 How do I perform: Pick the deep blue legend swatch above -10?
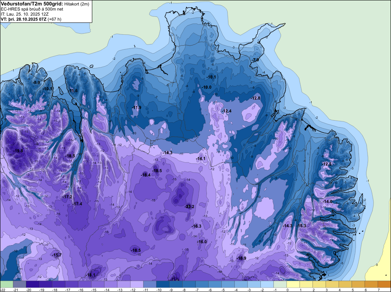[163, 284]
